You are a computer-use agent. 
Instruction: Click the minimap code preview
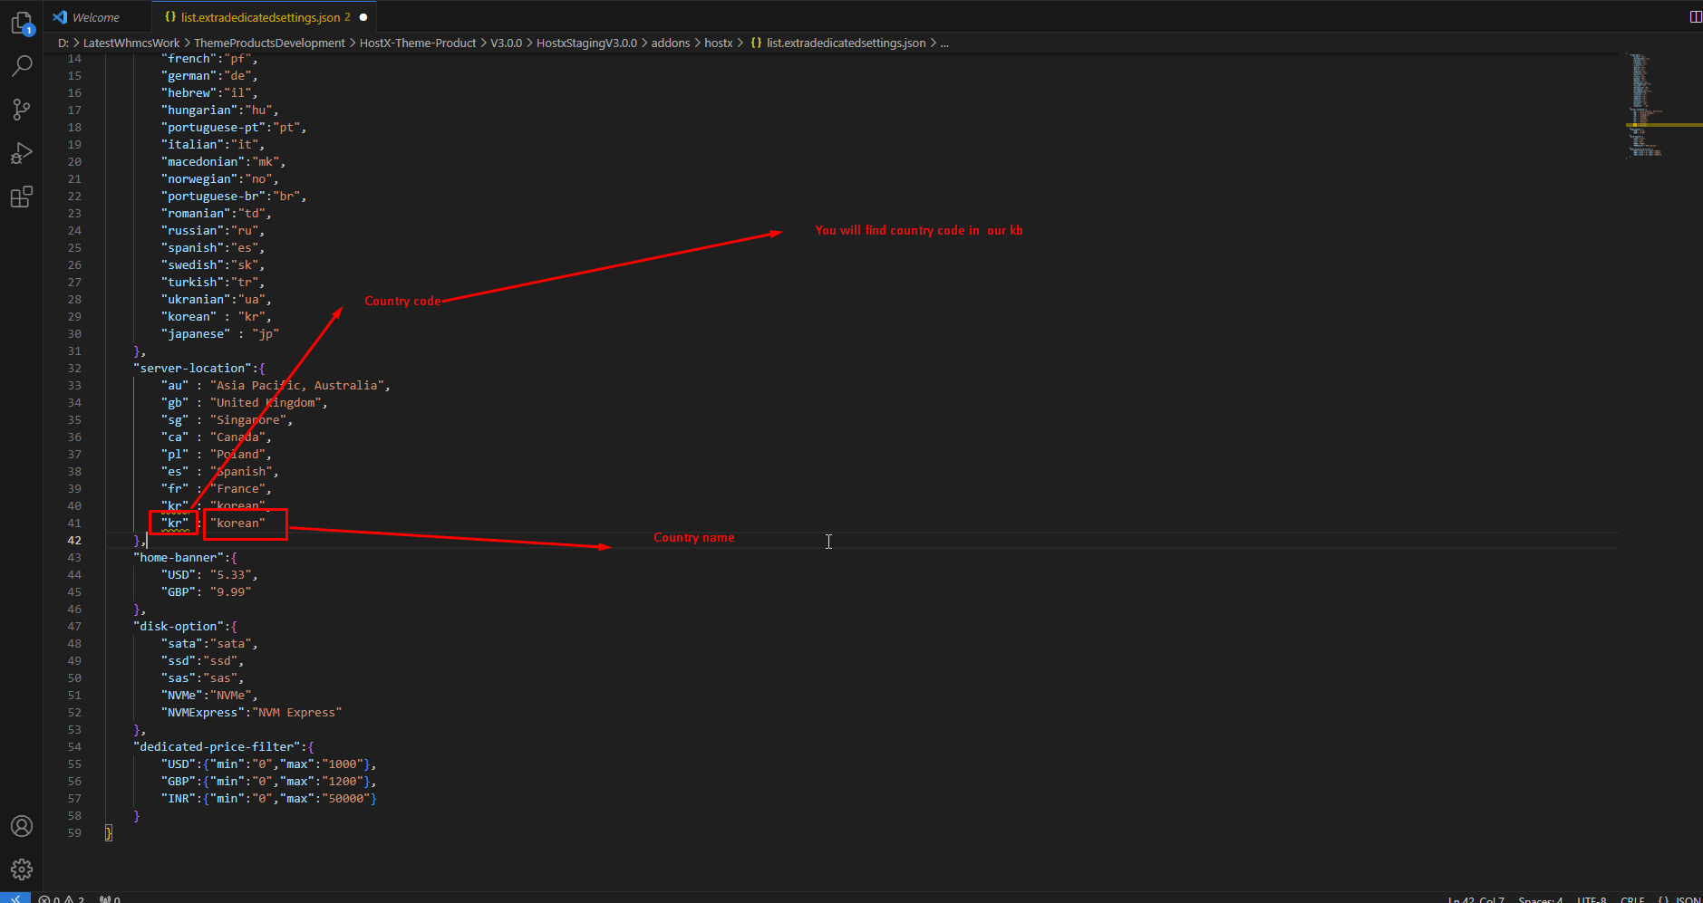coord(1645,104)
